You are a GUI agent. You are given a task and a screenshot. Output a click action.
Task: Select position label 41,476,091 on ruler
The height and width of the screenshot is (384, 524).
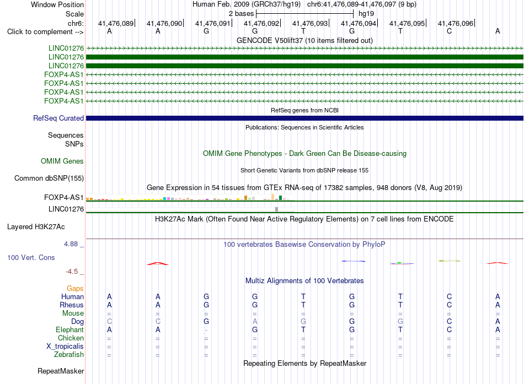(x=213, y=23)
